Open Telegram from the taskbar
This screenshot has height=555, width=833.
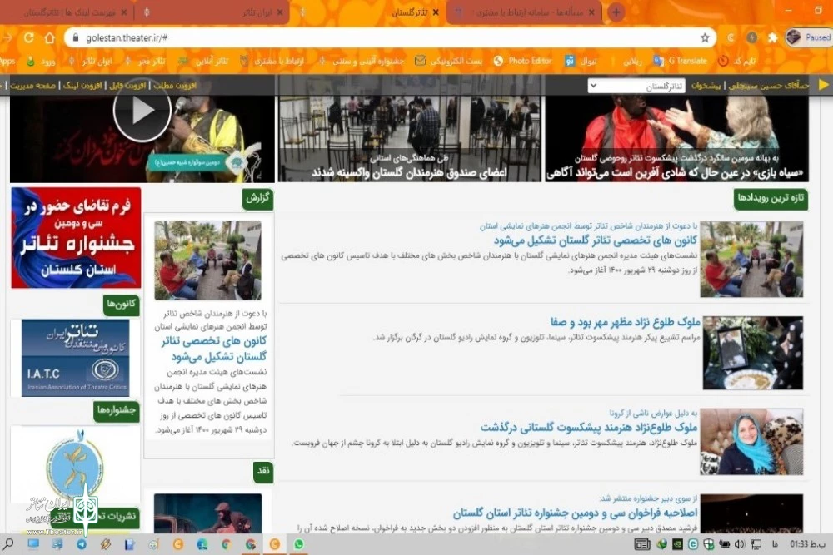[x=82, y=544]
